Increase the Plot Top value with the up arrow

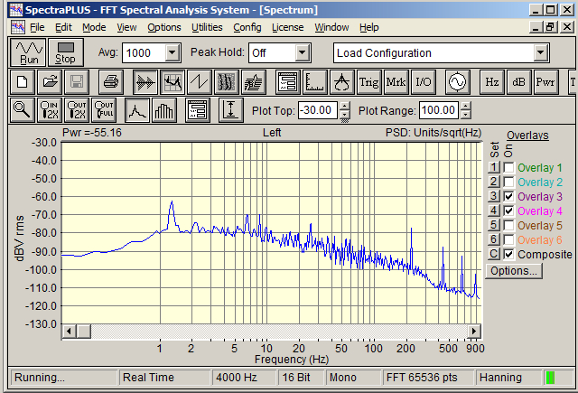point(345,107)
